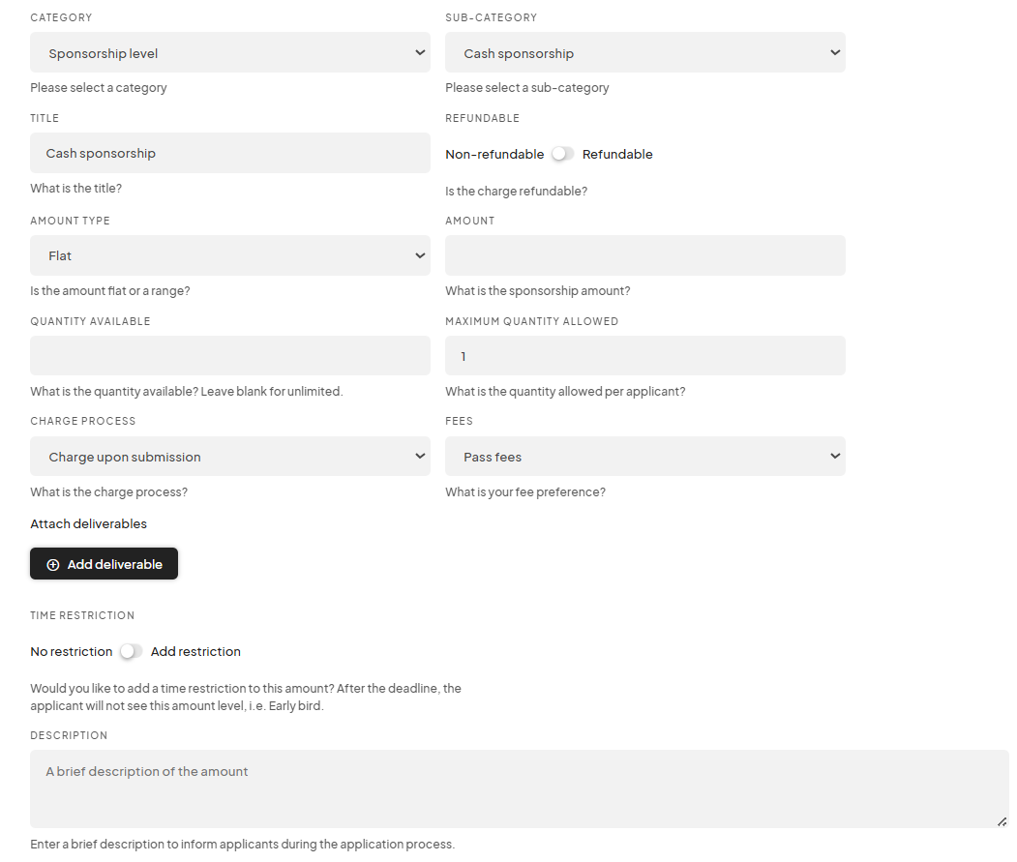Click the Add deliverable button

[104, 564]
